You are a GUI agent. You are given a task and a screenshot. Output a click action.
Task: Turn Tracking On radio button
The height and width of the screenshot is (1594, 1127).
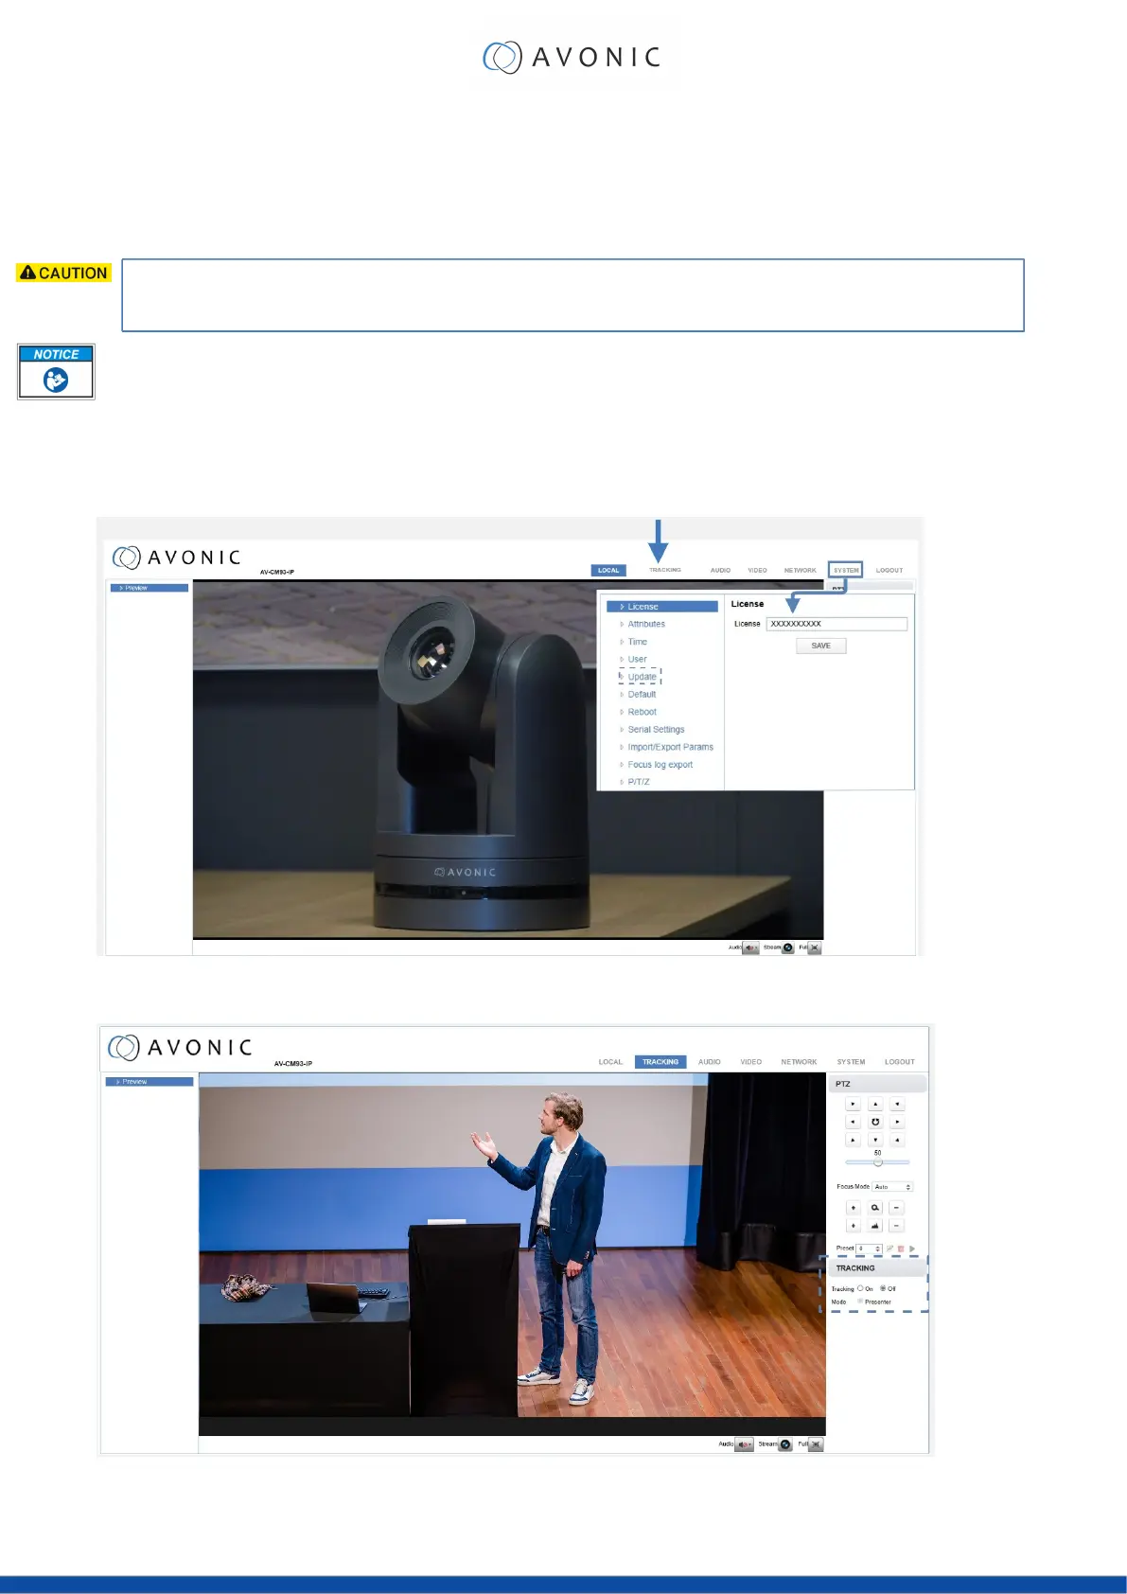tap(860, 1288)
